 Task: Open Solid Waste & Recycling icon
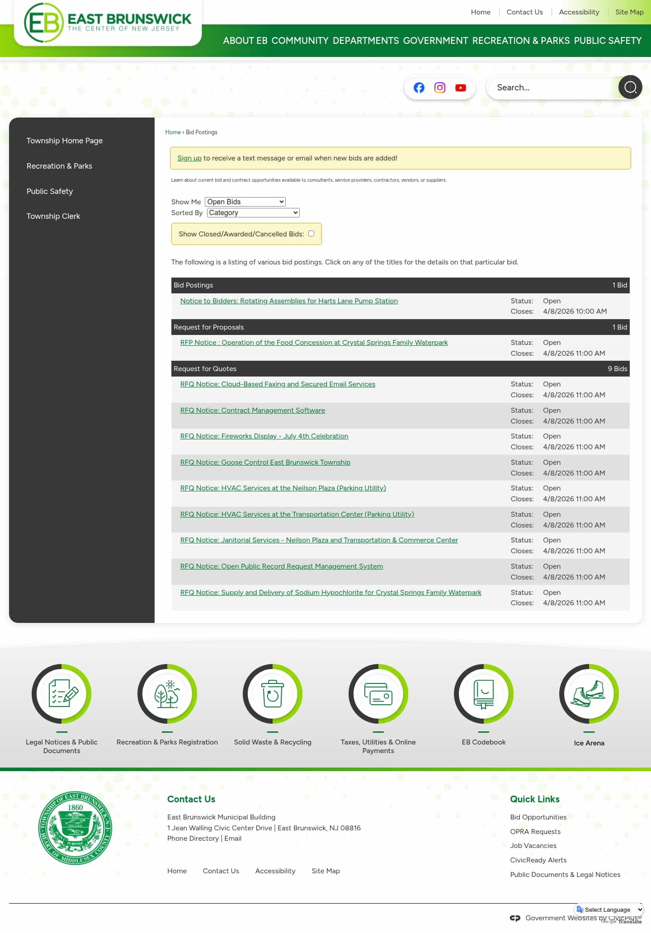(273, 694)
